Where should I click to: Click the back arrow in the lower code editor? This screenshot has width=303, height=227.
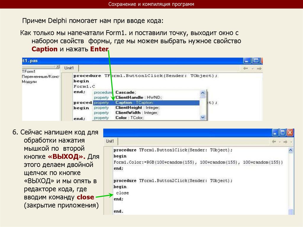pos(274,142)
